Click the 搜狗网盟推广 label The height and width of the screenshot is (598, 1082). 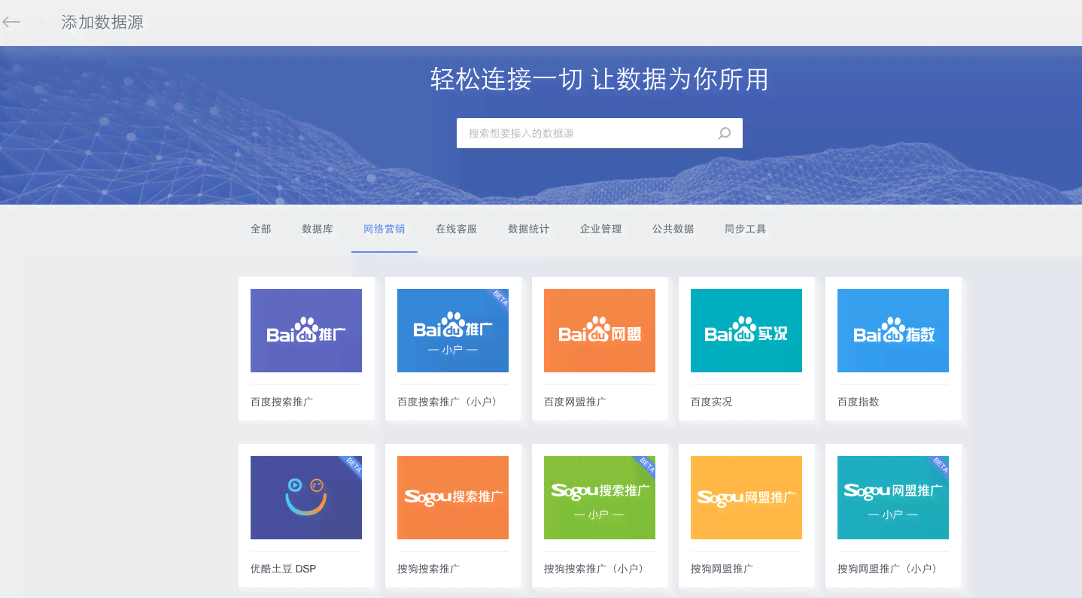pyautogui.click(x=722, y=569)
